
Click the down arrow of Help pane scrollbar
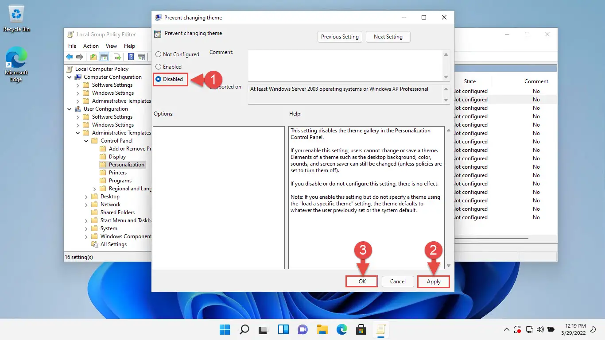(x=448, y=266)
